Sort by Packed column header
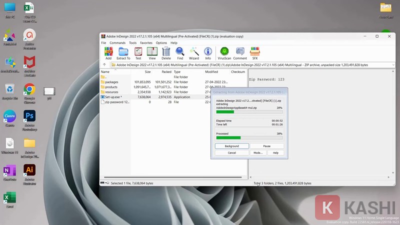 click(x=162, y=72)
